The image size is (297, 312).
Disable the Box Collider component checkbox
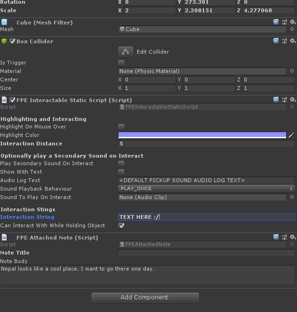[13, 41]
